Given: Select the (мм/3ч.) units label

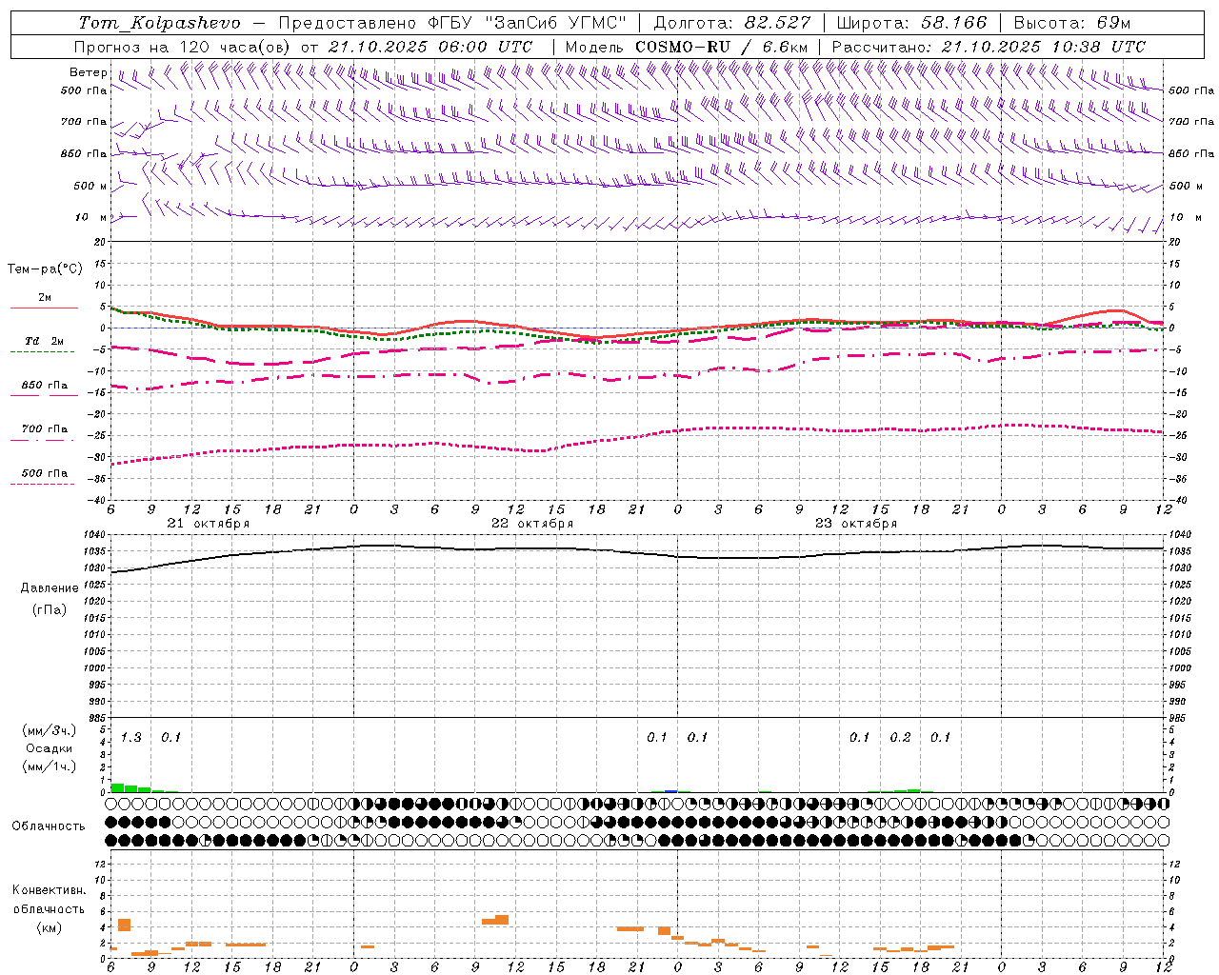Looking at the screenshot, I should coord(50,730).
